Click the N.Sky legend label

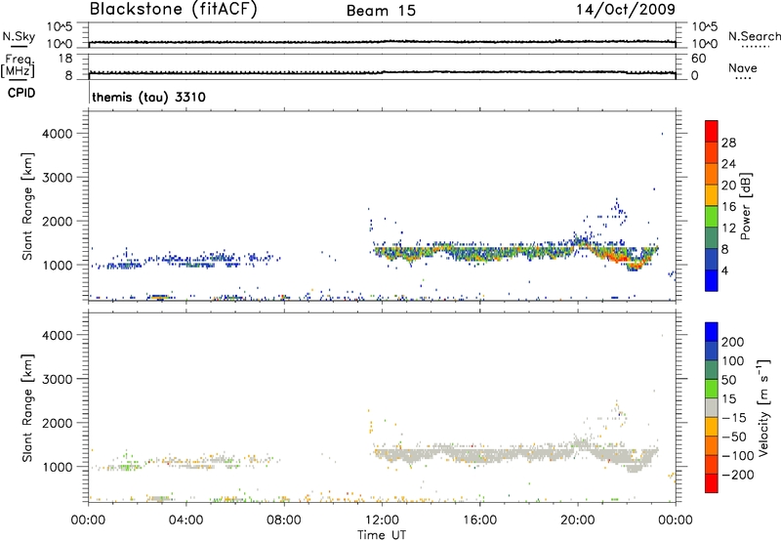click(x=19, y=36)
